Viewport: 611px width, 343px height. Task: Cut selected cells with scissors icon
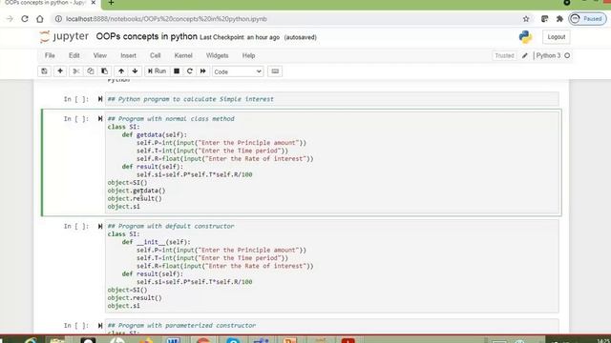tap(76, 71)
